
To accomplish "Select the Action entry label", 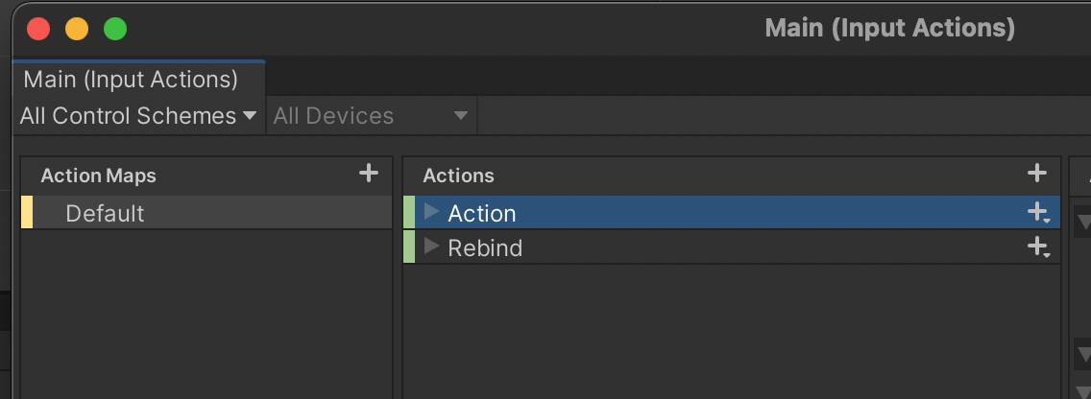I will [x=482, y=213].
